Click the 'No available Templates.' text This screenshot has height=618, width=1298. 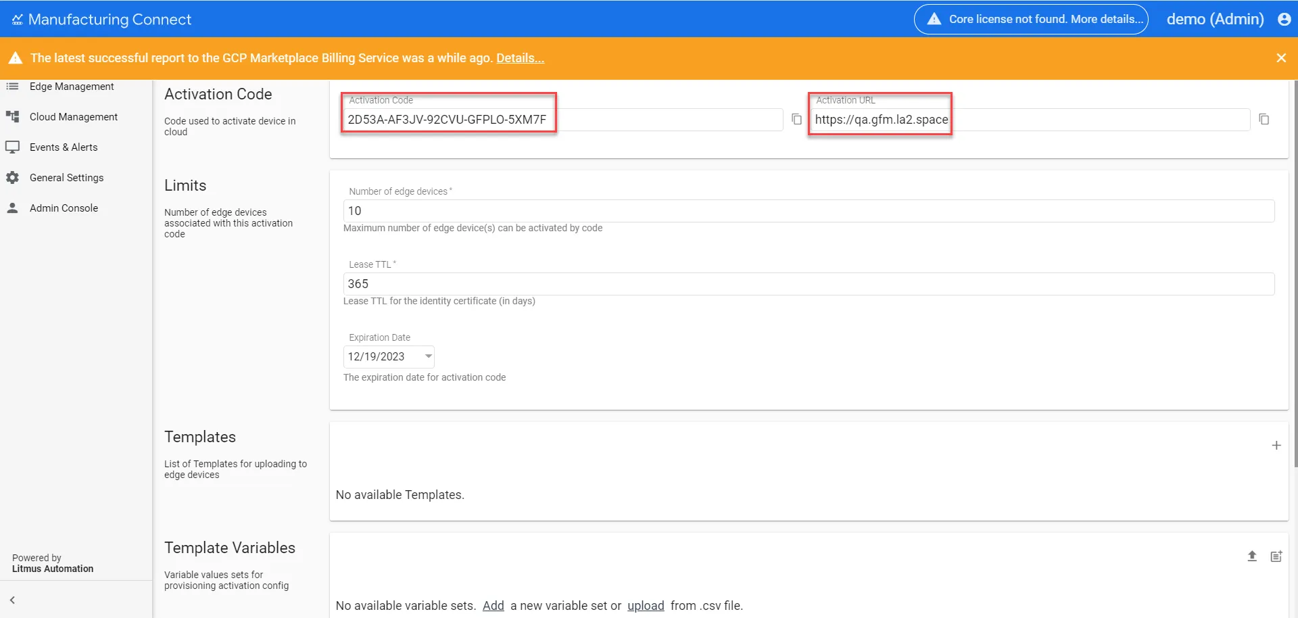(x=400, y=495)
